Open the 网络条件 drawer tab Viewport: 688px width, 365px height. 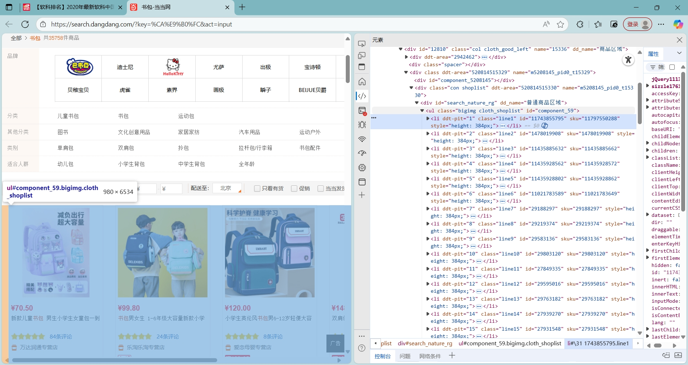pos(430,356)
